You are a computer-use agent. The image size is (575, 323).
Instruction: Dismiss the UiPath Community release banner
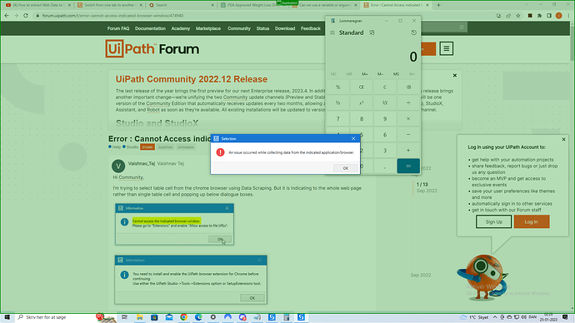(x=455, y=76)
